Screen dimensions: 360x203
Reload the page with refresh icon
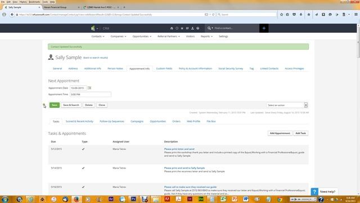pos(213,15)
